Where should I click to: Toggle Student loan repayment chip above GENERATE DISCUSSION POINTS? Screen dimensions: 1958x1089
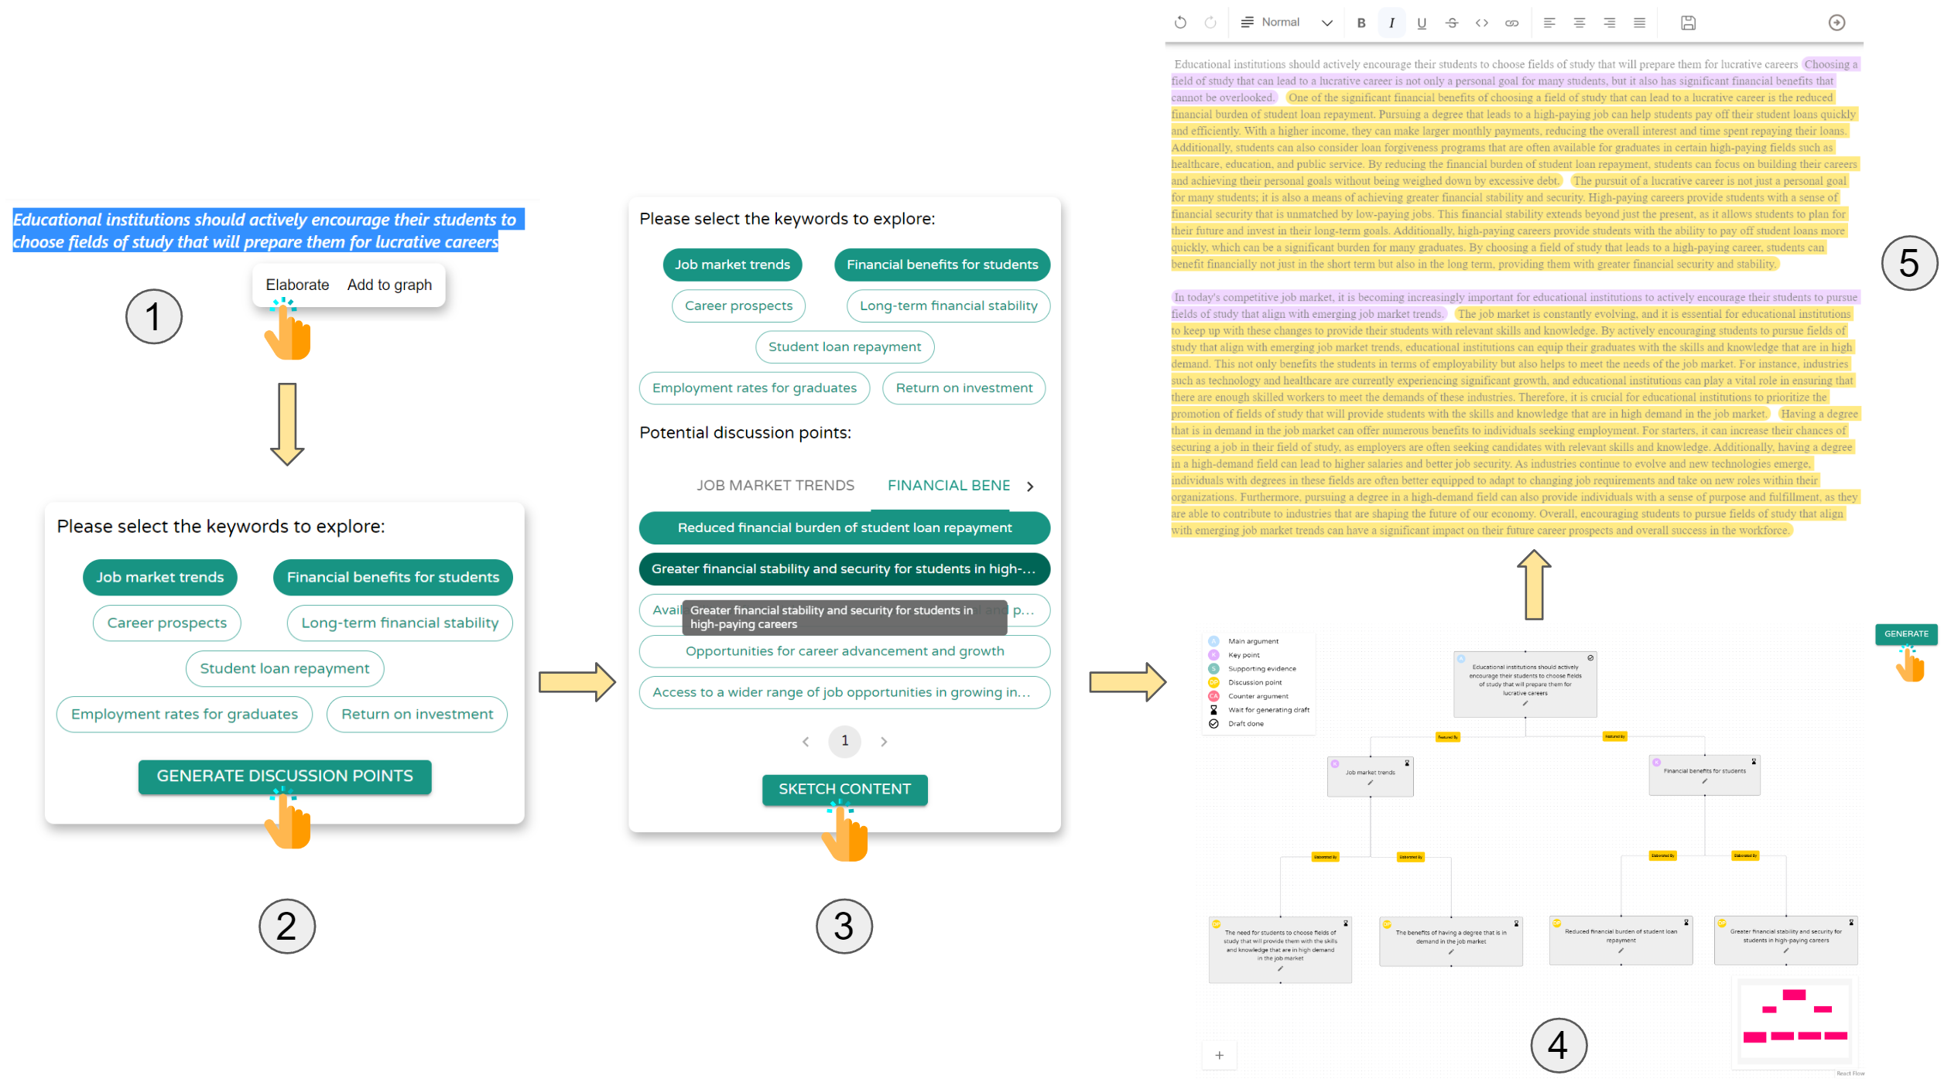(285, 668)
